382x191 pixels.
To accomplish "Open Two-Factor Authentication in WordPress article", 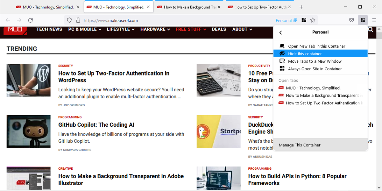I will click(x=114, y=77).
